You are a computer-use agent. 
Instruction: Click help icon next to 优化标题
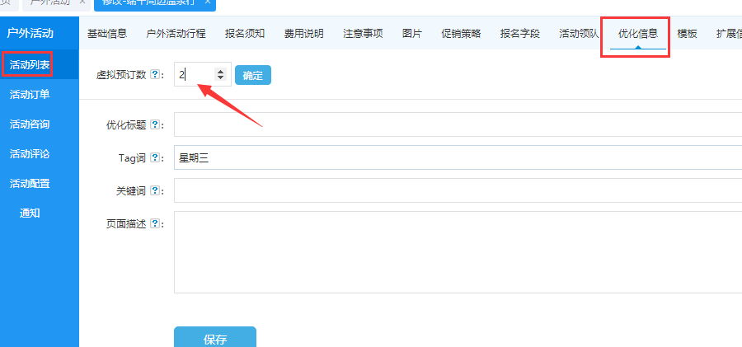click(155, 125)
